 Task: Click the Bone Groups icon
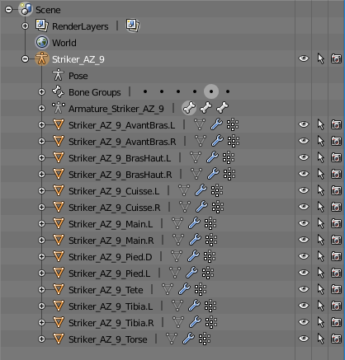click(58, 91)
